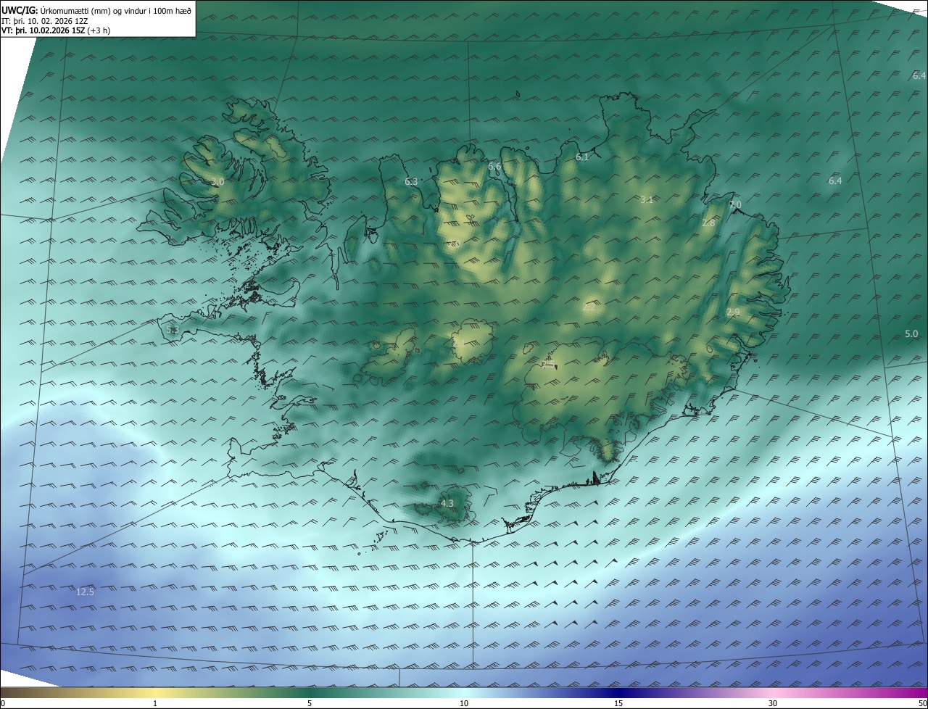
Task: Click the 2.9 value label on the map
Action: (733, 312)
